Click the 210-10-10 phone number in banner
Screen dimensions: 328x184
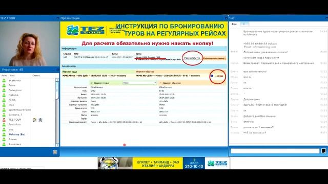(194, 167)
